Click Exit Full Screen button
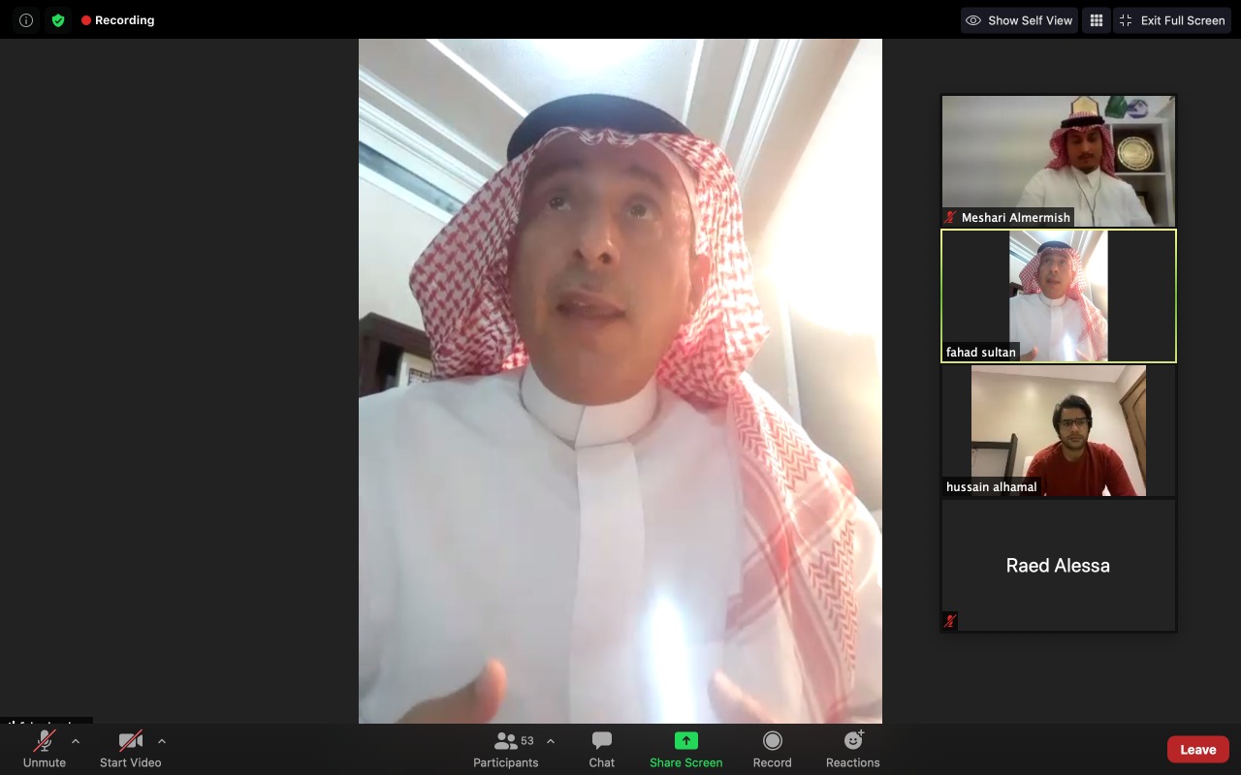The image size is (1241, 775). (x=1172, y=20)
